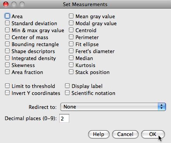Enable Limit to threshold setting
Image resolution: width=171 pixels, height=143 pixels.
(7, 86)
